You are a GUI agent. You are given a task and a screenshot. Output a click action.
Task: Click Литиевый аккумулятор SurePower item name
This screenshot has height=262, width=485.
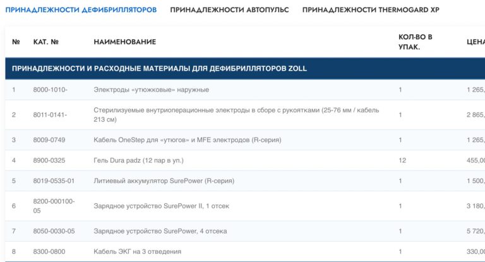click(x=164, y=181)
